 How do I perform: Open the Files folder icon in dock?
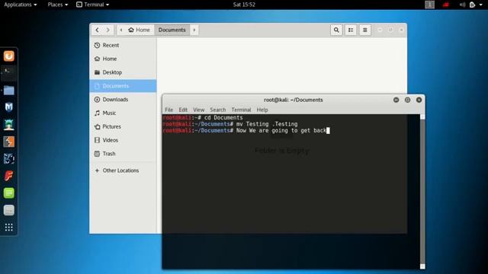coord(9,91)
